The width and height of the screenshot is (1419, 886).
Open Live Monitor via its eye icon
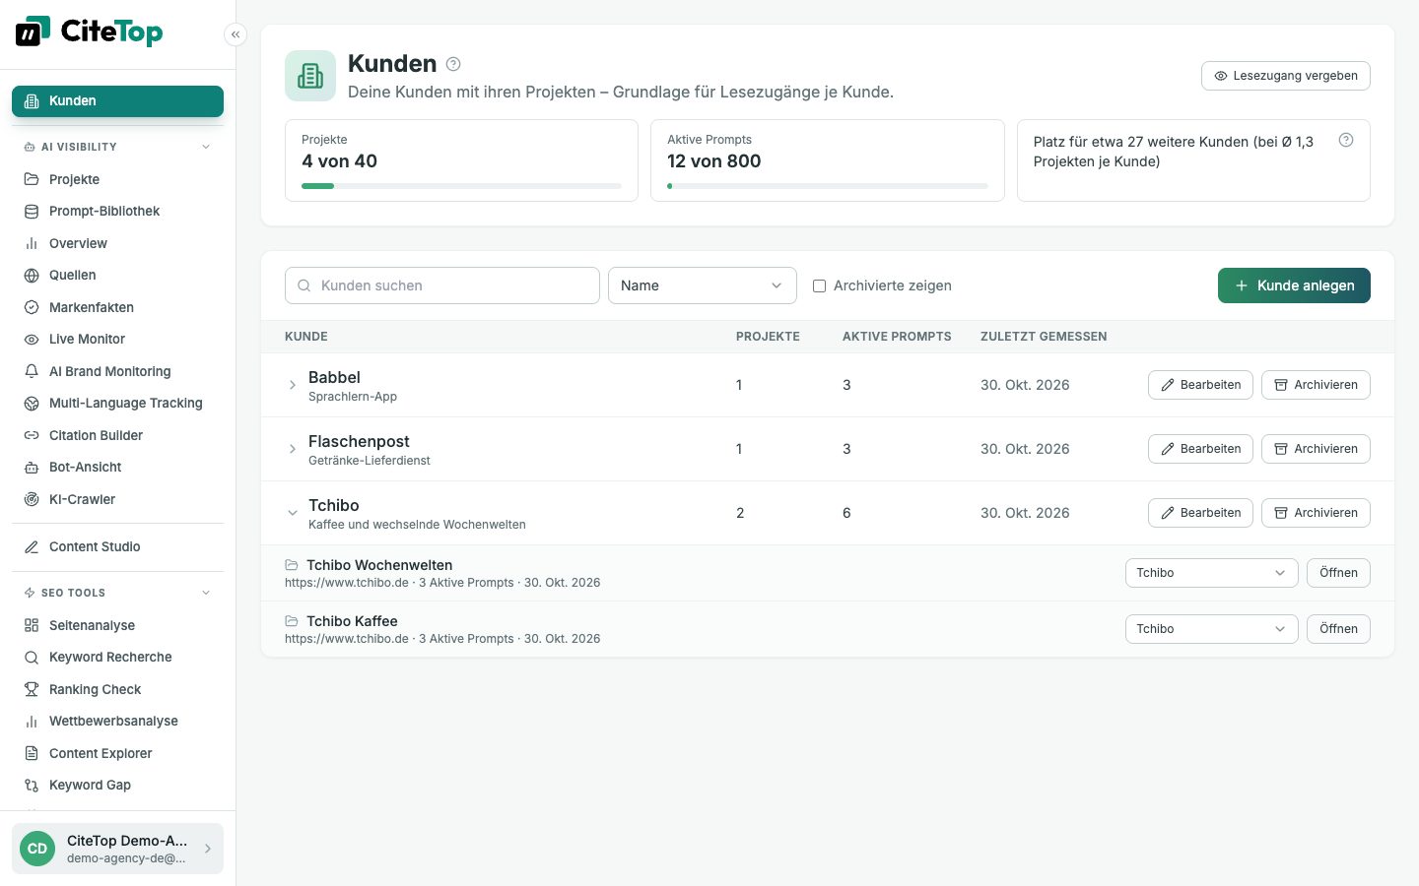(x=32, y=340)
